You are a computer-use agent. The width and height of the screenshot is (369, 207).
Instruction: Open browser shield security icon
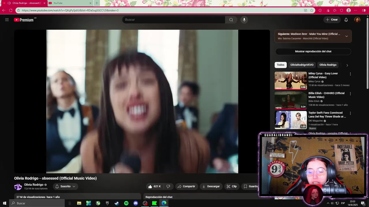pos(342,10)
